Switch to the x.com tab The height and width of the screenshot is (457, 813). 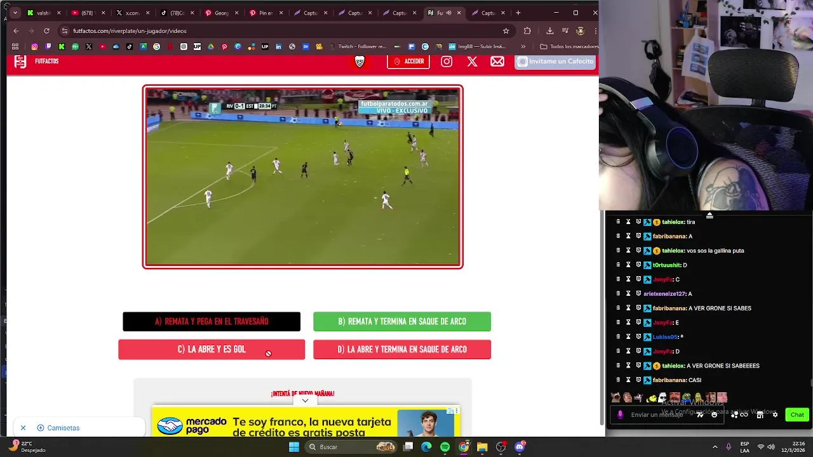pos(131,13)
